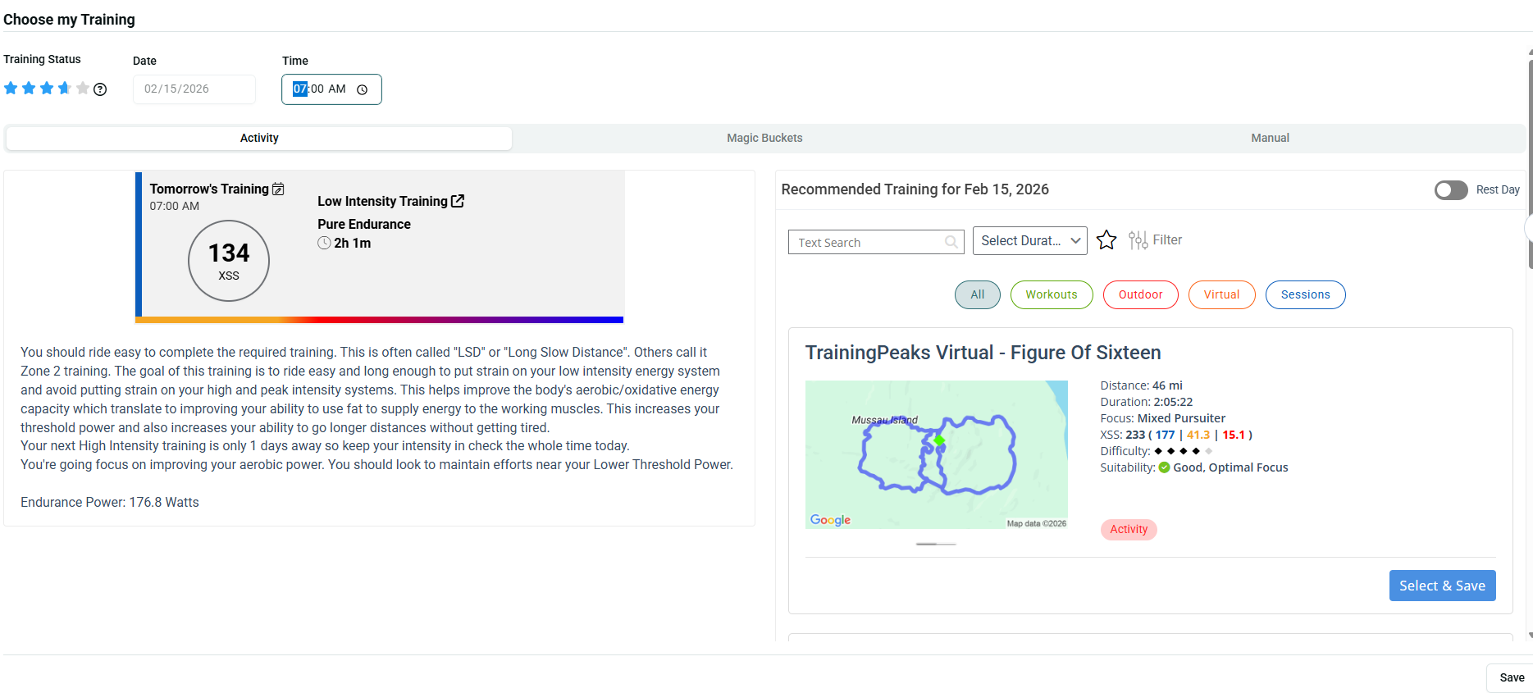Viewport: 1533px width, 693px height.
Task: Open the Low Intensity Training external link icon
Action: [x=458, y=201]
